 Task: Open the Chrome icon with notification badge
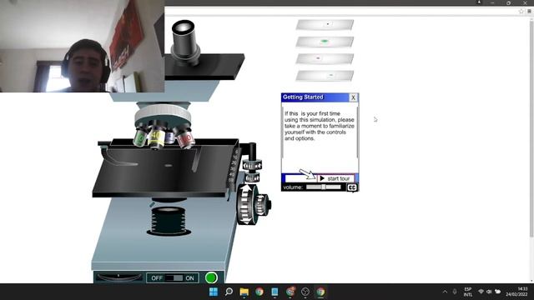coord(290,292)
